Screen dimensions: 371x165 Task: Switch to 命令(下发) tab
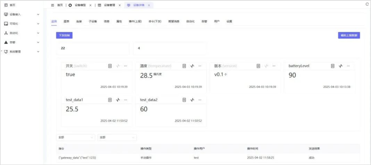click(155, 21)
